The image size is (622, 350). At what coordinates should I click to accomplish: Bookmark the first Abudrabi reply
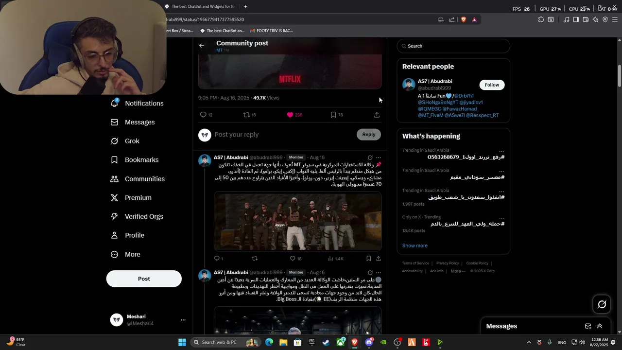368,259
